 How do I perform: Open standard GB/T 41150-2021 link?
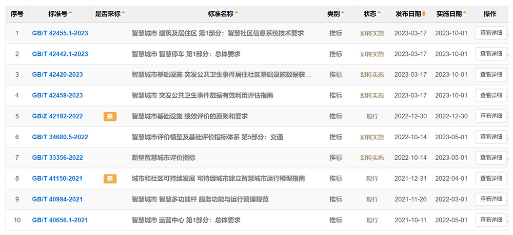[57, 179]
